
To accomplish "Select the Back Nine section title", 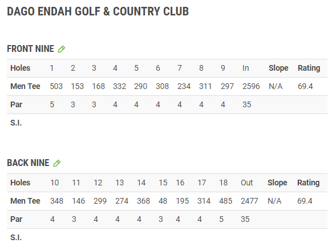I will tap(29, 163).
